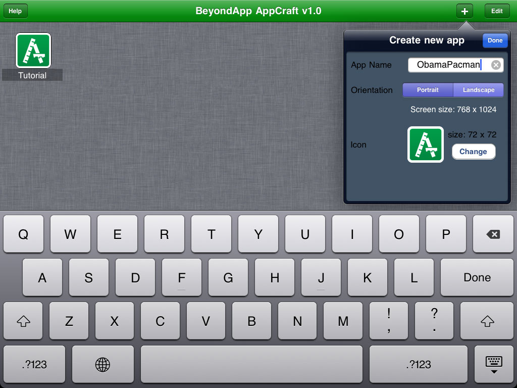Tap the R key

(x=164, y=234)
